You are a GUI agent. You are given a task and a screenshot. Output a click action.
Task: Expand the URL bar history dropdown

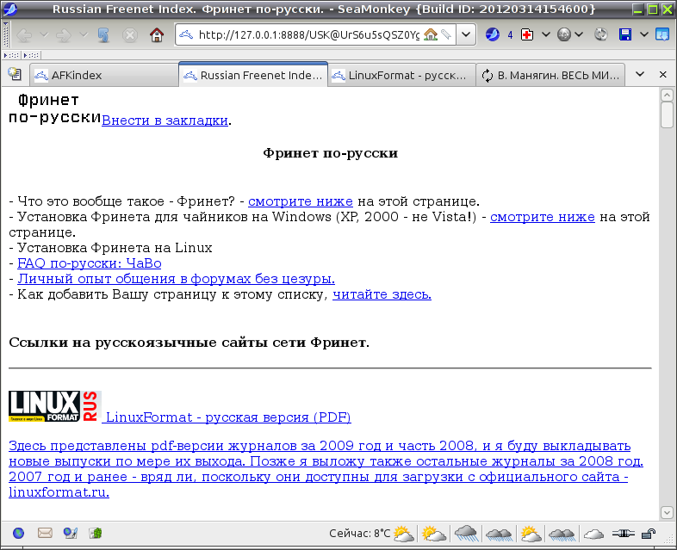(x=466, y=34)
